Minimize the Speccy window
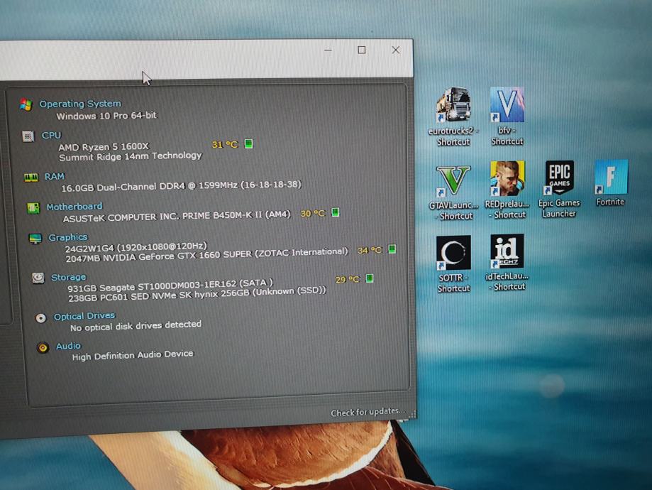The height and width of the screenshot is (490, 652). pyautogui.click(x=328, y=50)
